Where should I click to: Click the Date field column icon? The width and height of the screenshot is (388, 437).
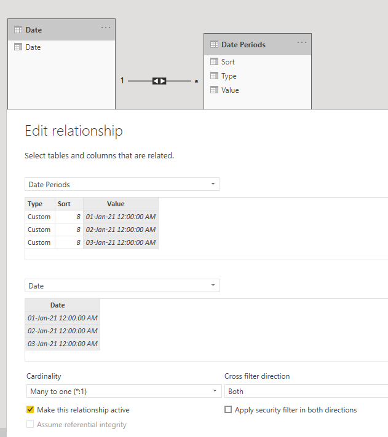(18, 47)
